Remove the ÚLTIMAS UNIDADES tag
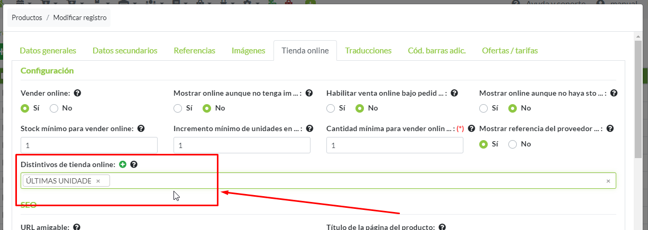This screenshot has width=648, height=230. [98, 181]
